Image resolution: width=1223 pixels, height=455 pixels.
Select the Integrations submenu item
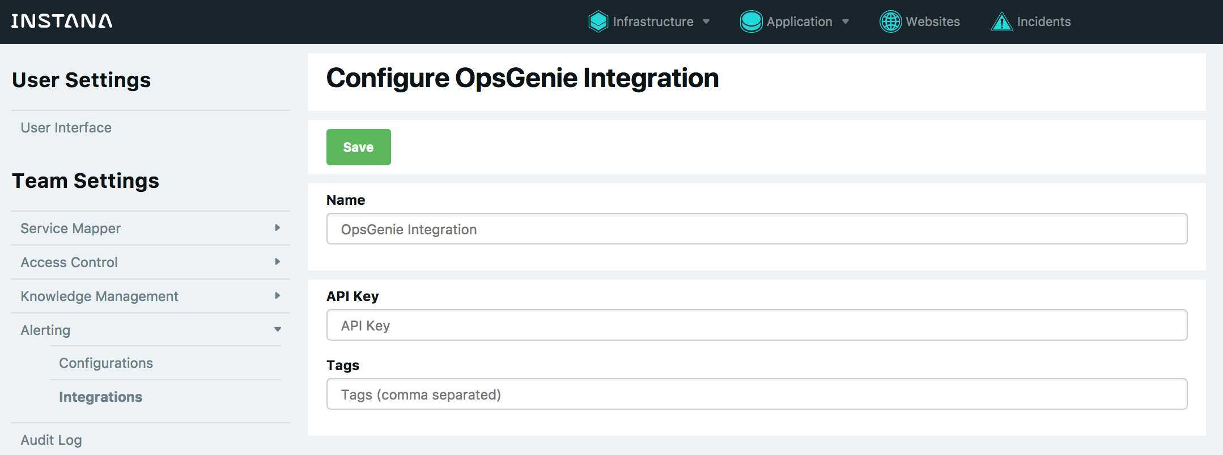[x=101, y=397]
